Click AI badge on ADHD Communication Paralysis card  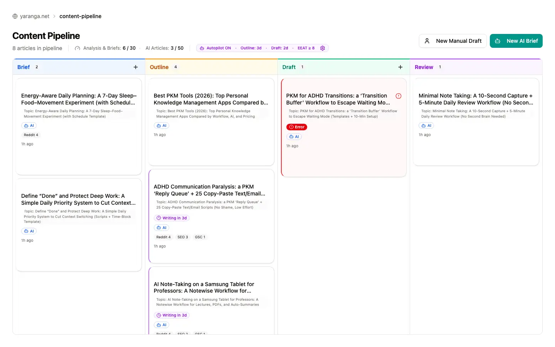[161, 228]
